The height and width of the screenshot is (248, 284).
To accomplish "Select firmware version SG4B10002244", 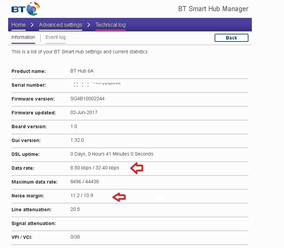I will (x=87, y=99).
